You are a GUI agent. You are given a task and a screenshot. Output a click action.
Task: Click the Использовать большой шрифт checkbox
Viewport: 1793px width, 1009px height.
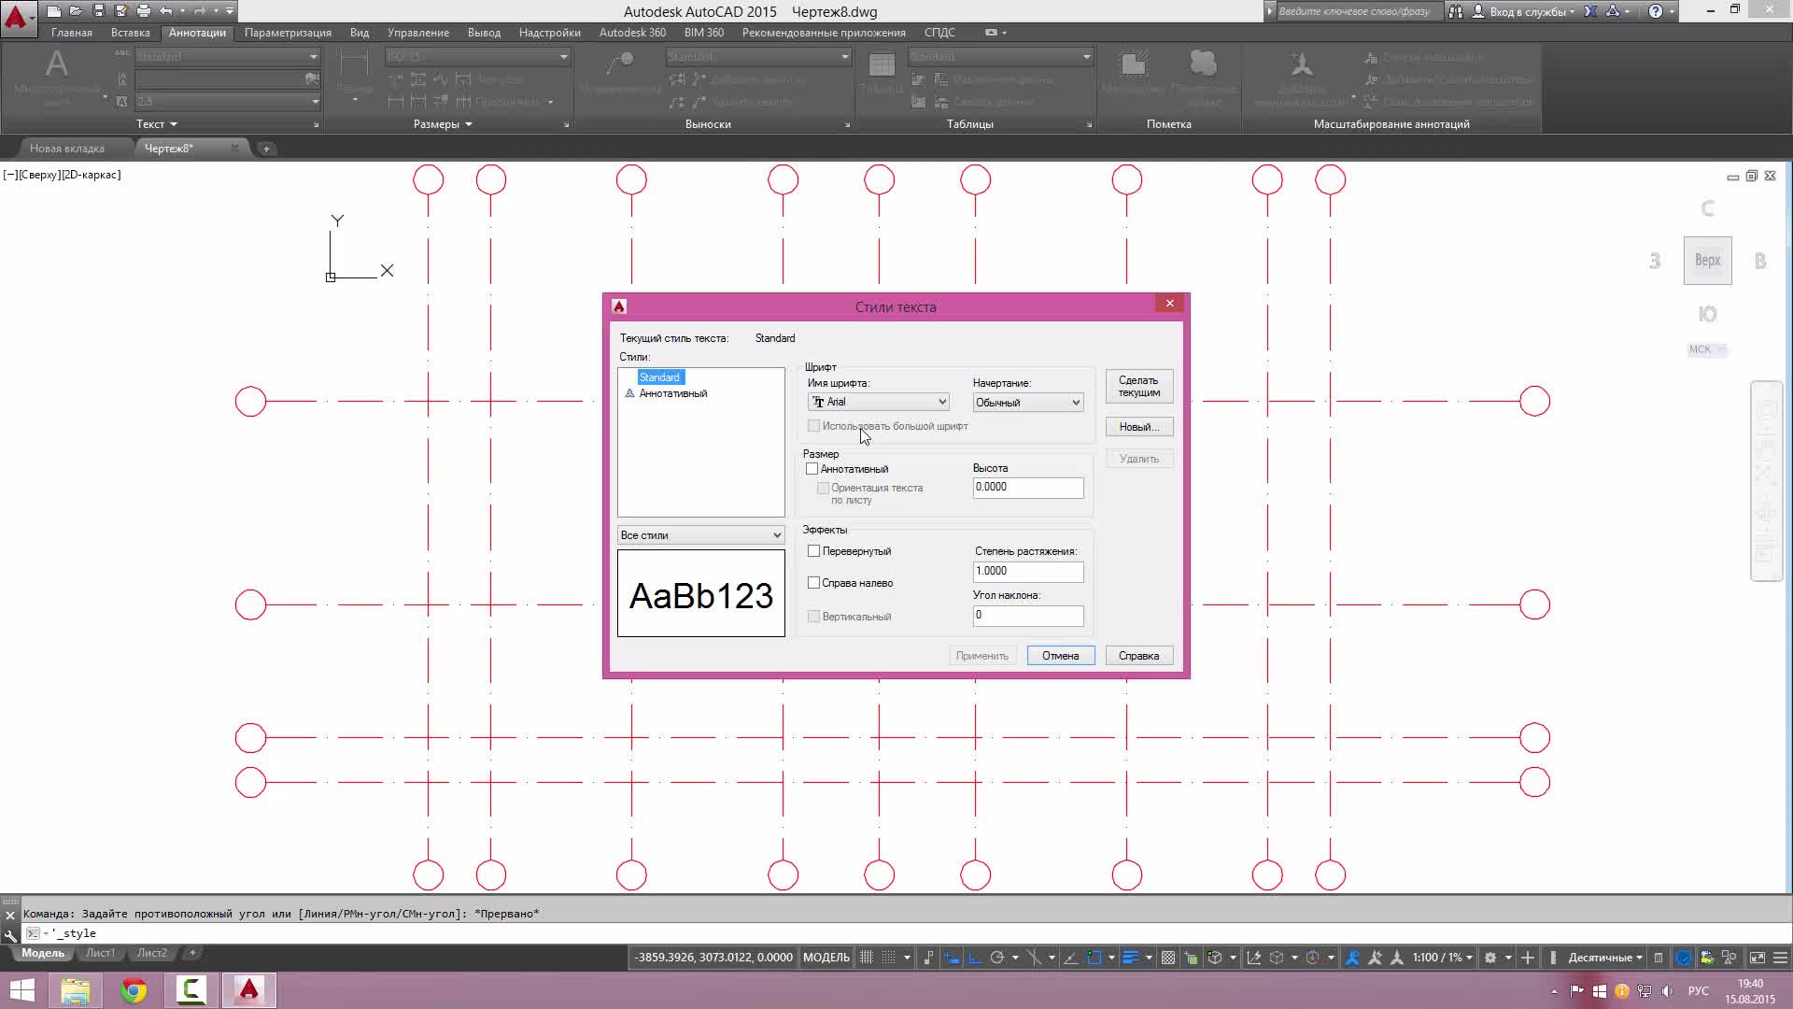point(813,426)
